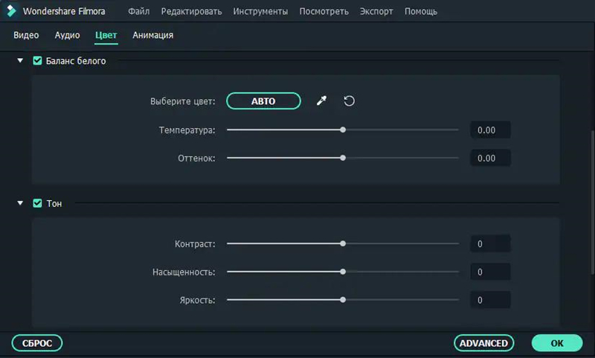Switch to the Видео tab

click(x=26, y=35)
